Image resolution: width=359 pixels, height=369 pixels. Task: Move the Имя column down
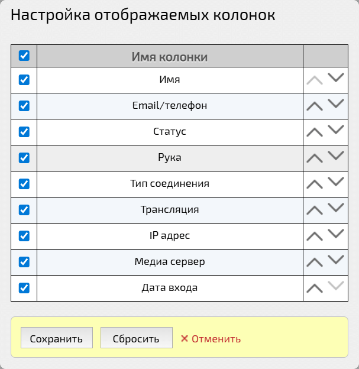[x=336, y=77]
